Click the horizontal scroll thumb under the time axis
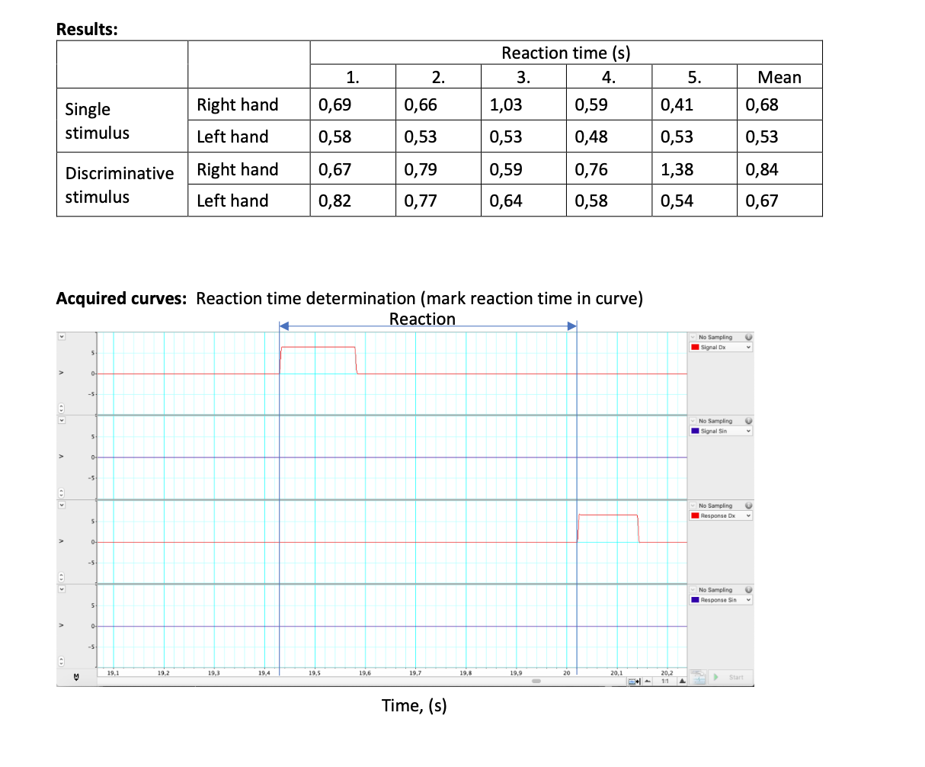 tap(536, 681)
